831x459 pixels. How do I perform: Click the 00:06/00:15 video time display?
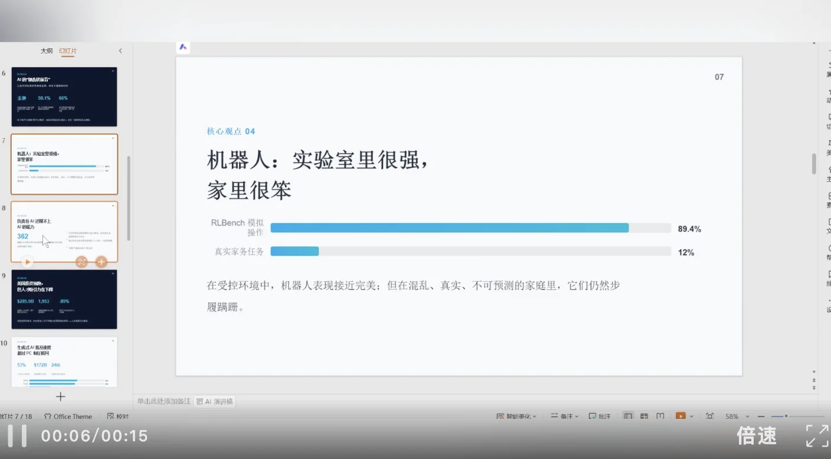coord(94,436)
